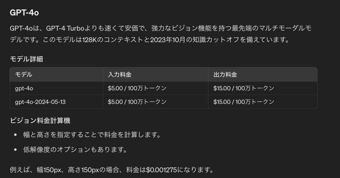Click the "ビジョン料金計算機" section heading
This screenshot has width=340, height=178.
pyautogui.click(x=40, y=121)
